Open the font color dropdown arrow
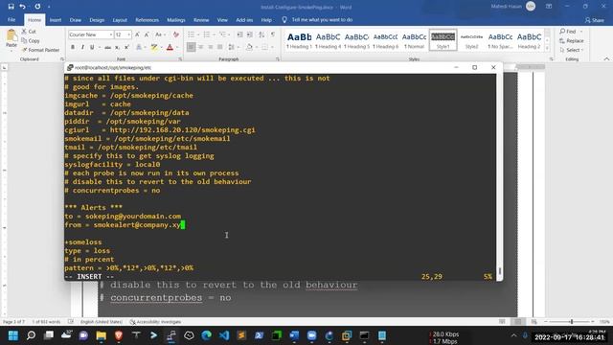This screenshot has height=345, width=613. click(176, 47)
